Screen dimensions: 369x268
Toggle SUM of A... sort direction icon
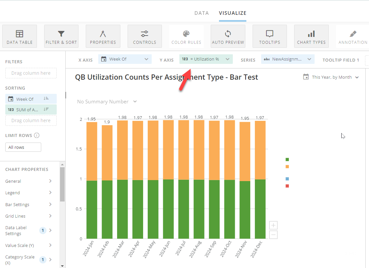pos(46,109)
